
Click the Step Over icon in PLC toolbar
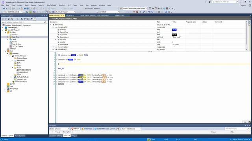click(143, 12)
